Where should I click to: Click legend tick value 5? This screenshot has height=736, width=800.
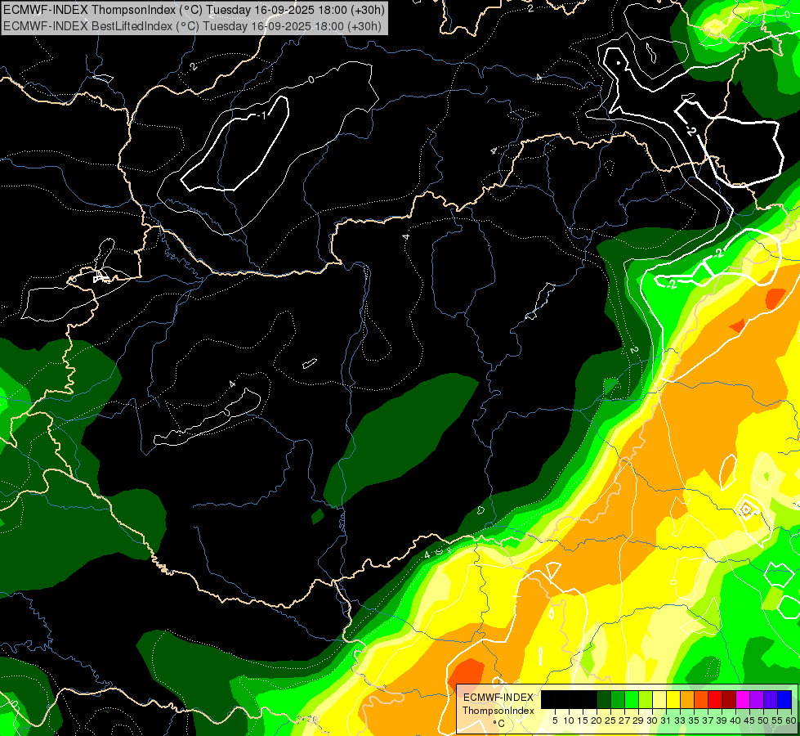[x=555, y=720]
